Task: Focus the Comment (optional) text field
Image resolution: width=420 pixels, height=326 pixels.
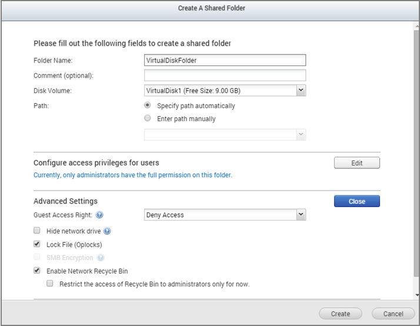Action: point(225,75)
